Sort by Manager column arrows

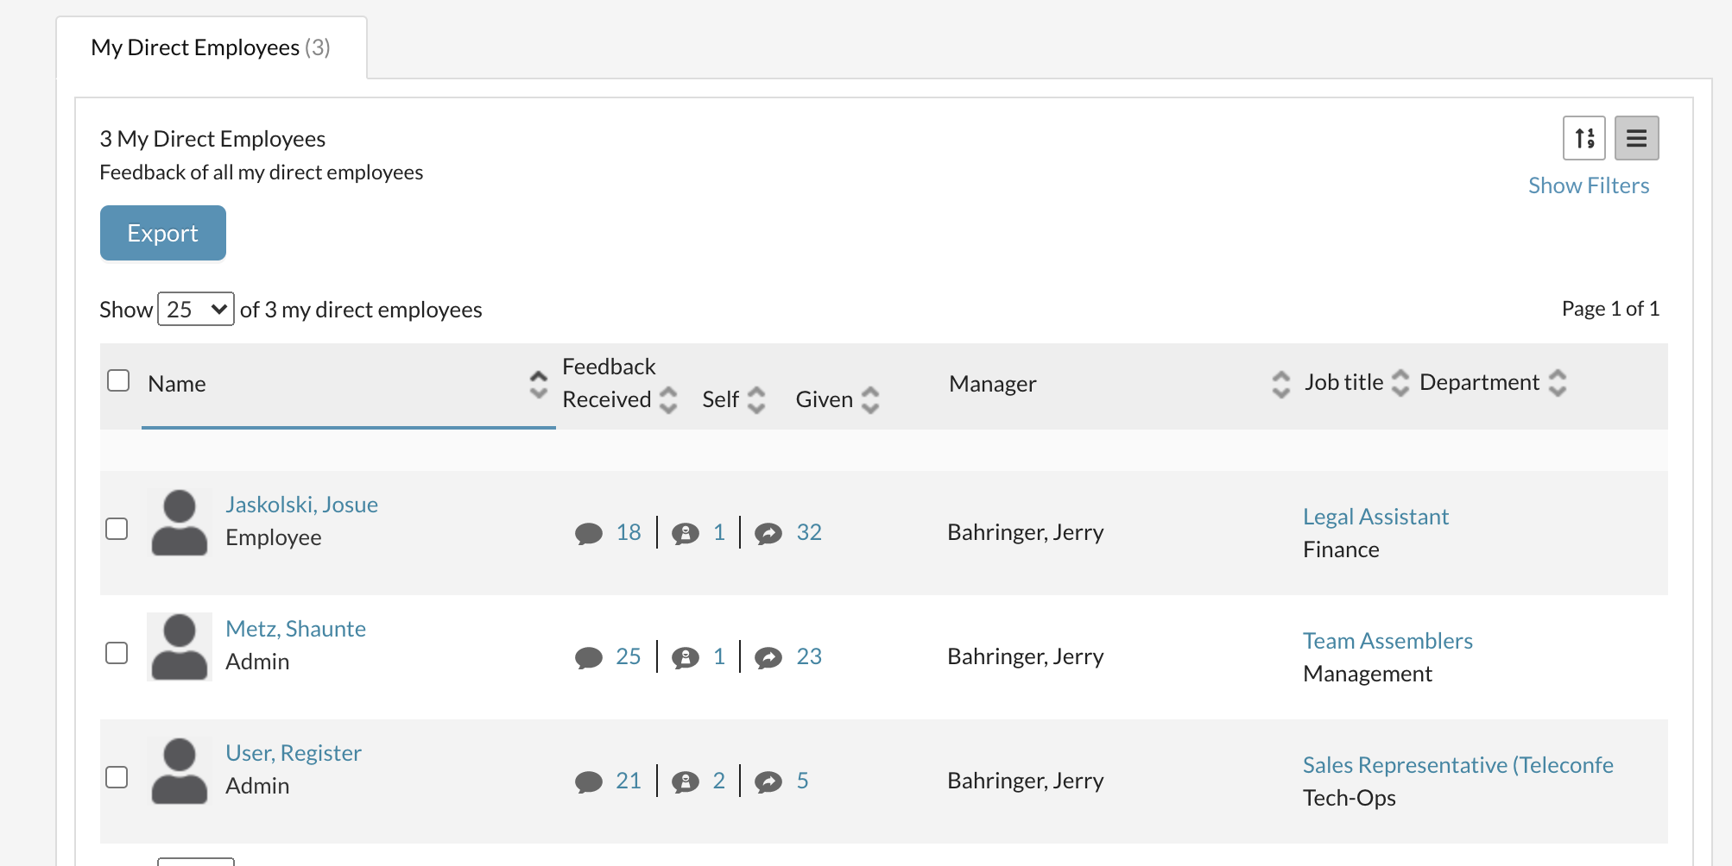[x=1281, y=385]
